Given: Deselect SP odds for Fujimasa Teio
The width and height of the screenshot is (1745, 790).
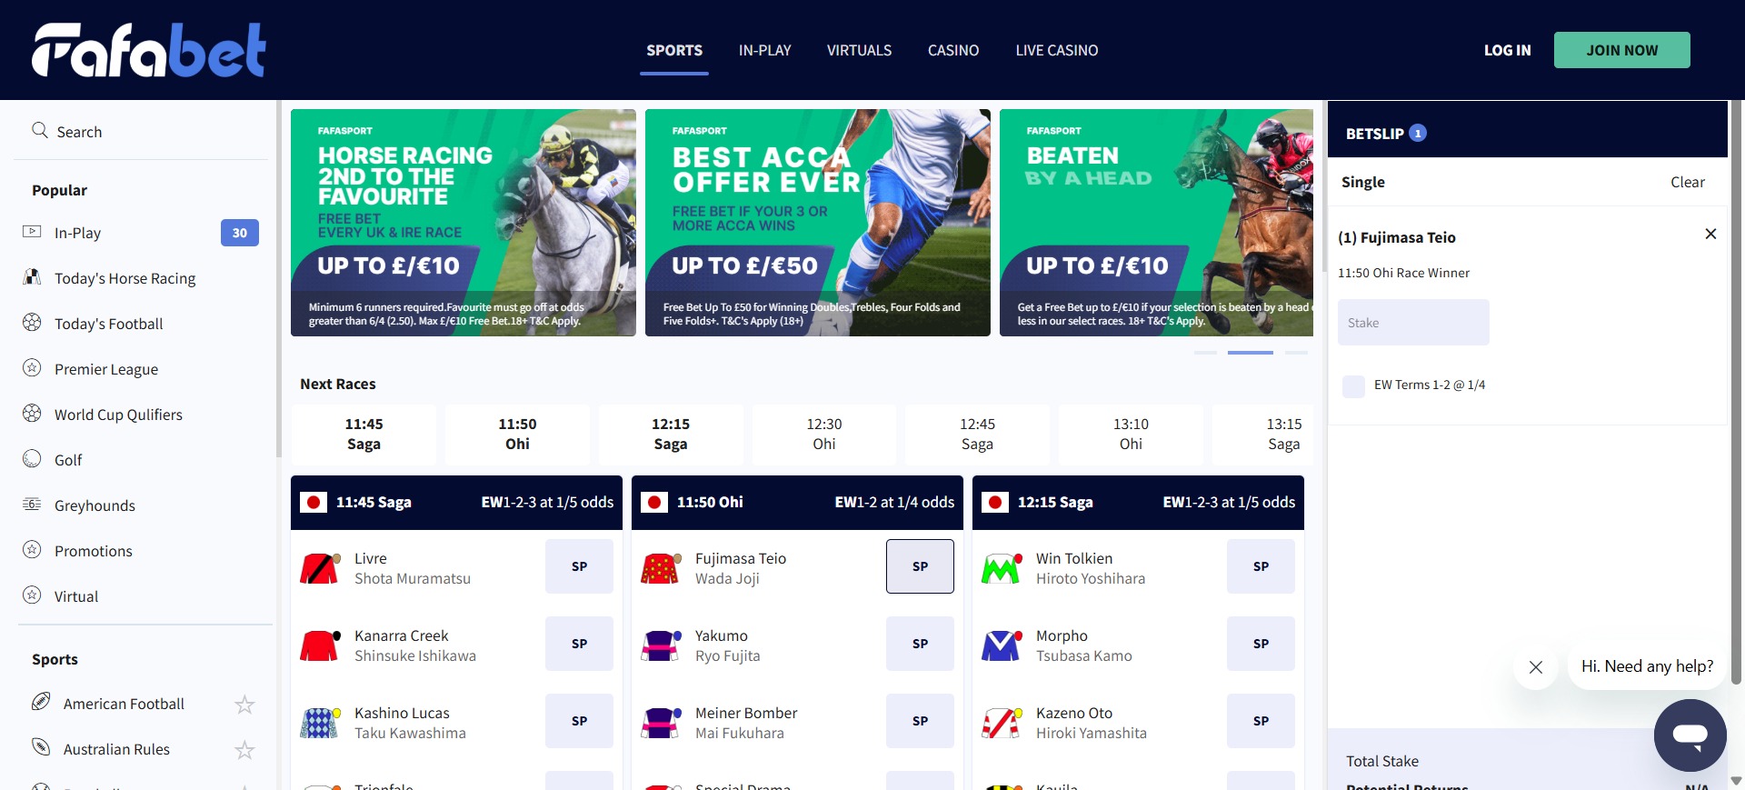Looking at the screenshot, I should coord(920,566).
